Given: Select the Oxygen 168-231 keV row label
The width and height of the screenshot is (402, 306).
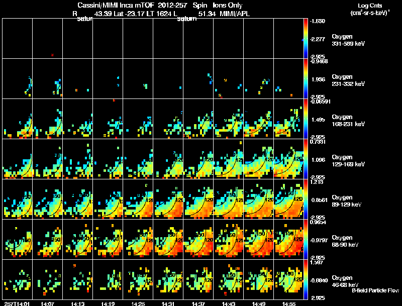Looking at the screenshot, I should (x=348, y=120).
